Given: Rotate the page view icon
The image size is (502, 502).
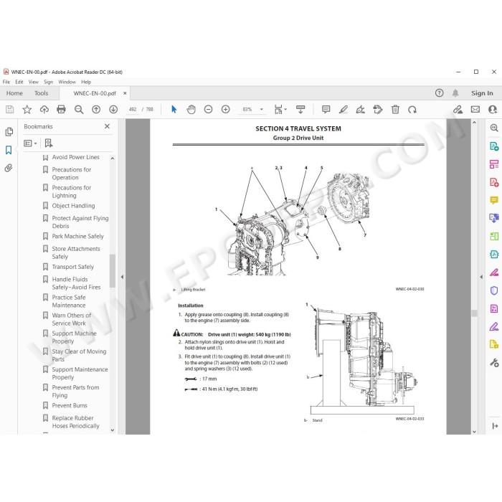Looking at the screenshot, I should pos(412,110).
